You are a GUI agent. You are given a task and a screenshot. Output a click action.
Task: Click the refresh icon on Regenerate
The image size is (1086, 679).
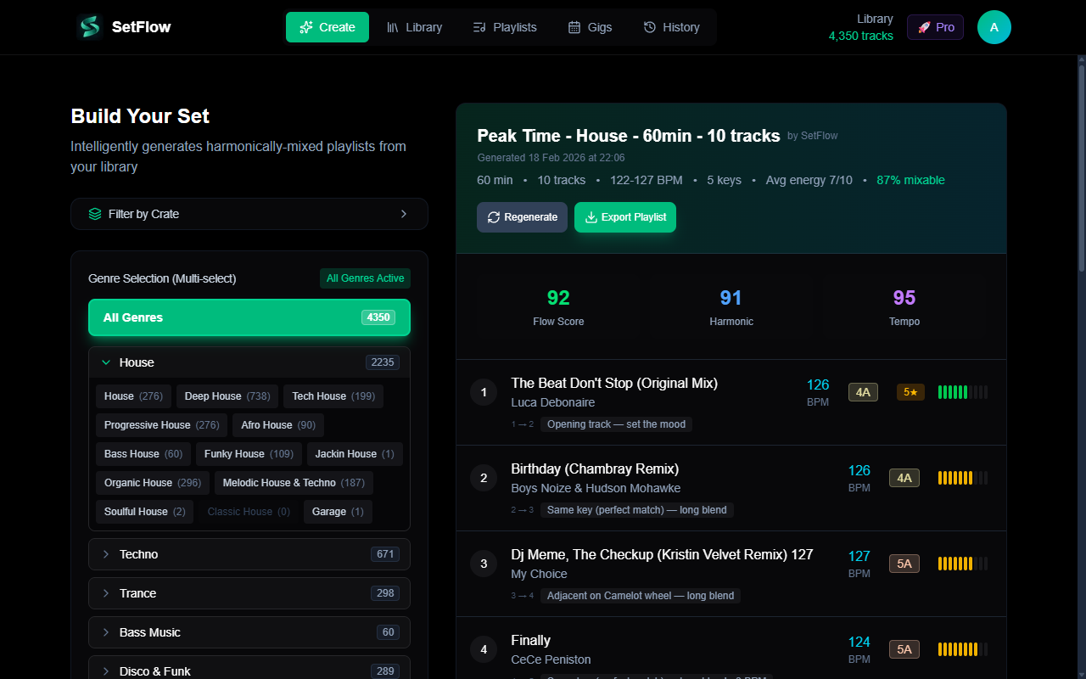(493, 216)
